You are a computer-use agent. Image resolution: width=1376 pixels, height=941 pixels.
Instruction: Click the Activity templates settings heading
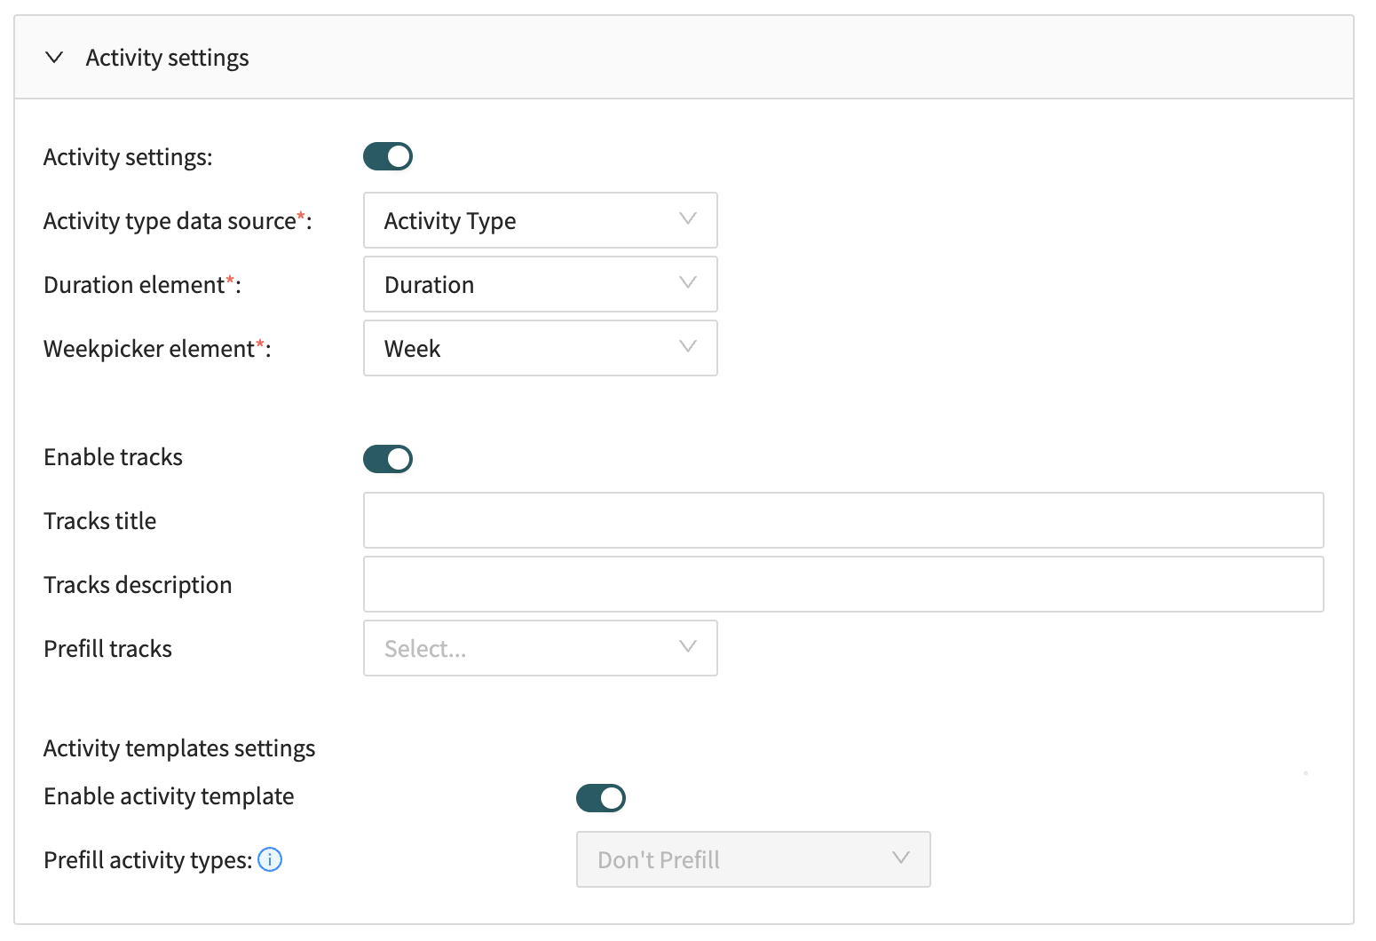point(179,748)
